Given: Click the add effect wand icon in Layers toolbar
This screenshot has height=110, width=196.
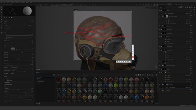Looking at the screenshot, I should coord(179,7).
